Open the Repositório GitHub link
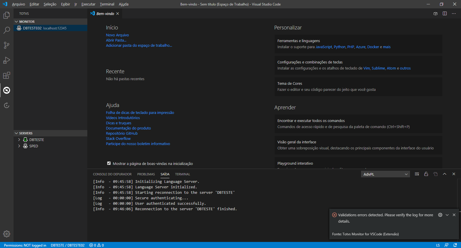 [122, 134]
